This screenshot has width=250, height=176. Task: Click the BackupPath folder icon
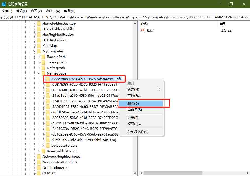click(x=43, y=57)
